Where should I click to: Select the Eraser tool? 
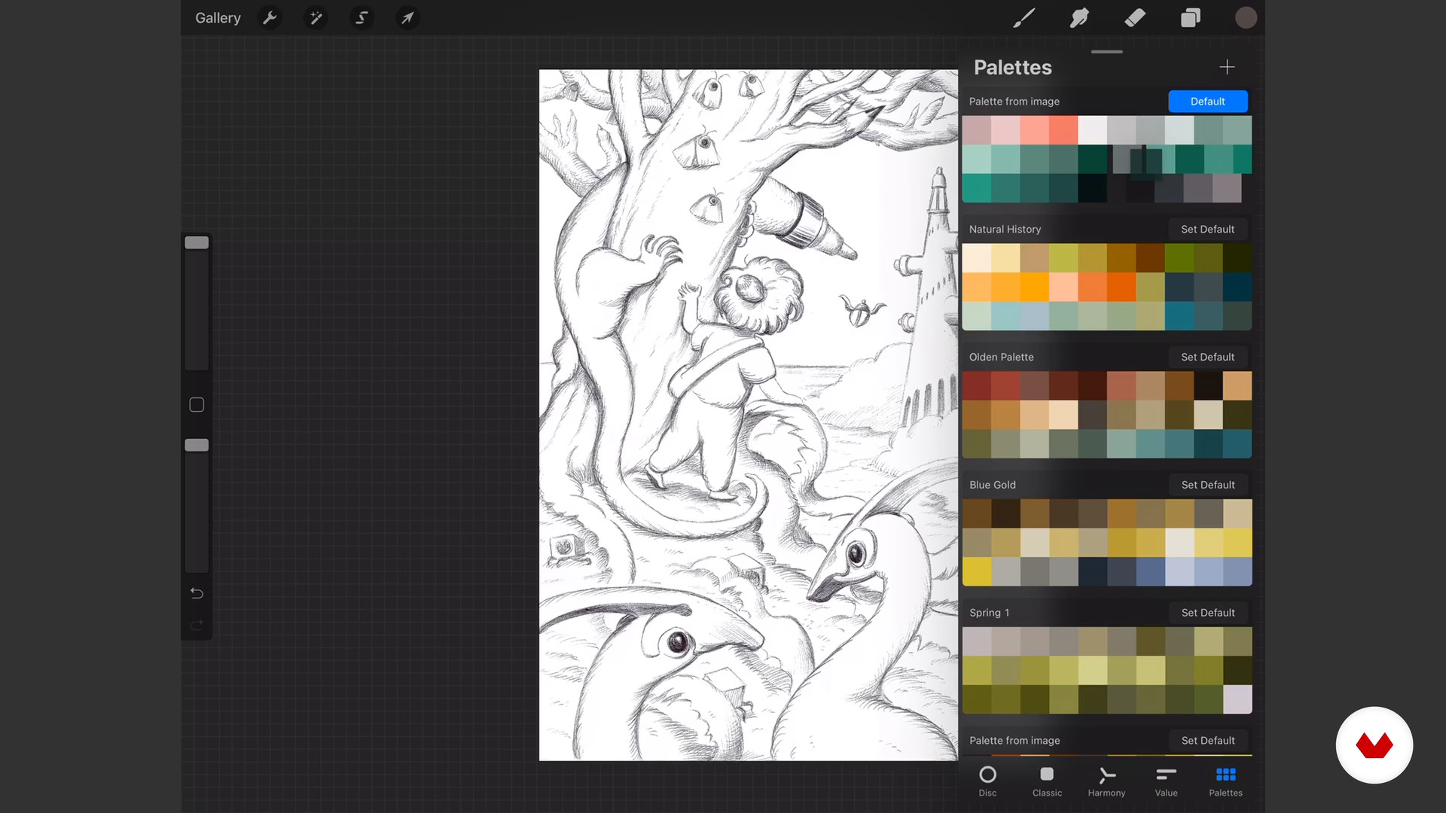pyautogui.click(x=1135, y=18)
